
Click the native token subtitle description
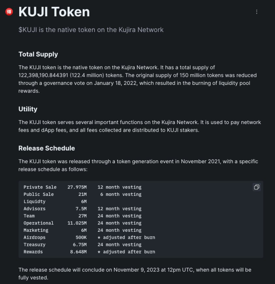coord(91,30)
